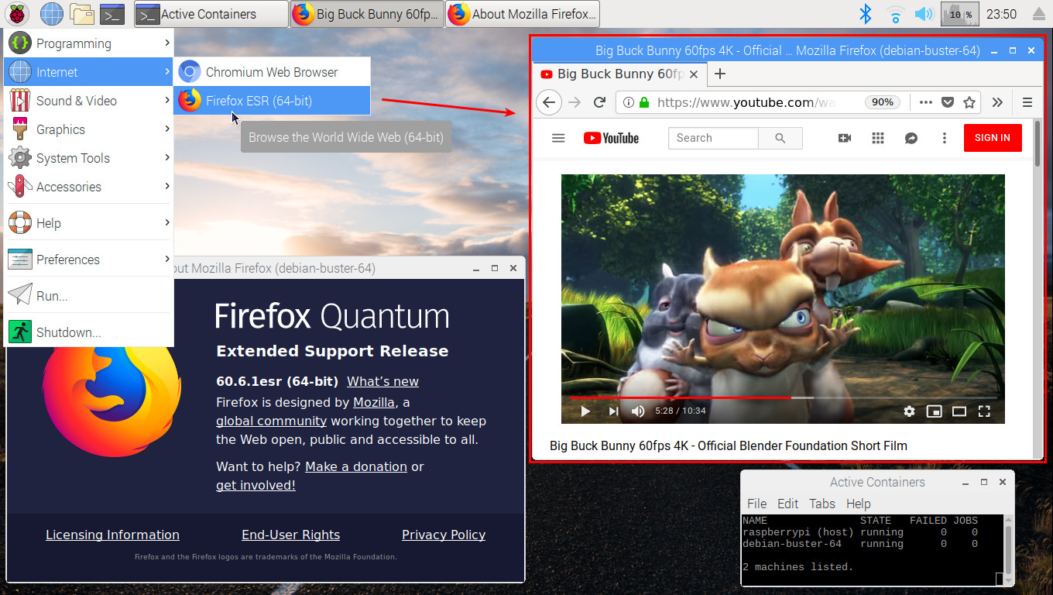
Task: Play the Big Buck Bunny video
Action: tap(585, 411)
